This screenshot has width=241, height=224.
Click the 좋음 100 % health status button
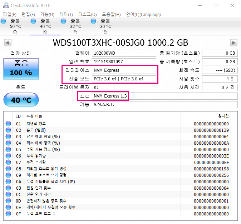tap(21, 69)
